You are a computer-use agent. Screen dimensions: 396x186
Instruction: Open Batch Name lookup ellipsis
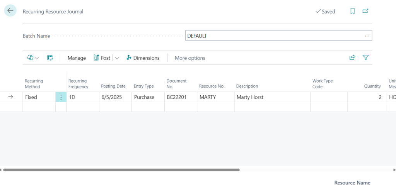(x=367, y=36)
